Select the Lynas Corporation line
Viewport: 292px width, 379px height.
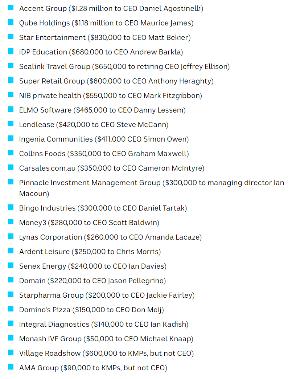click(110, 237)
